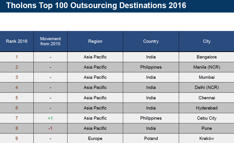Click the page title 'Tholons Top 100 Outsourcing Destinations 2016'
Viewport: 234px width, 143px height.
(96, 6)
